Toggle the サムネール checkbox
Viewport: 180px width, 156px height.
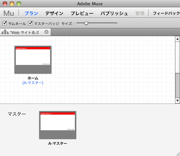pos(5,23)
